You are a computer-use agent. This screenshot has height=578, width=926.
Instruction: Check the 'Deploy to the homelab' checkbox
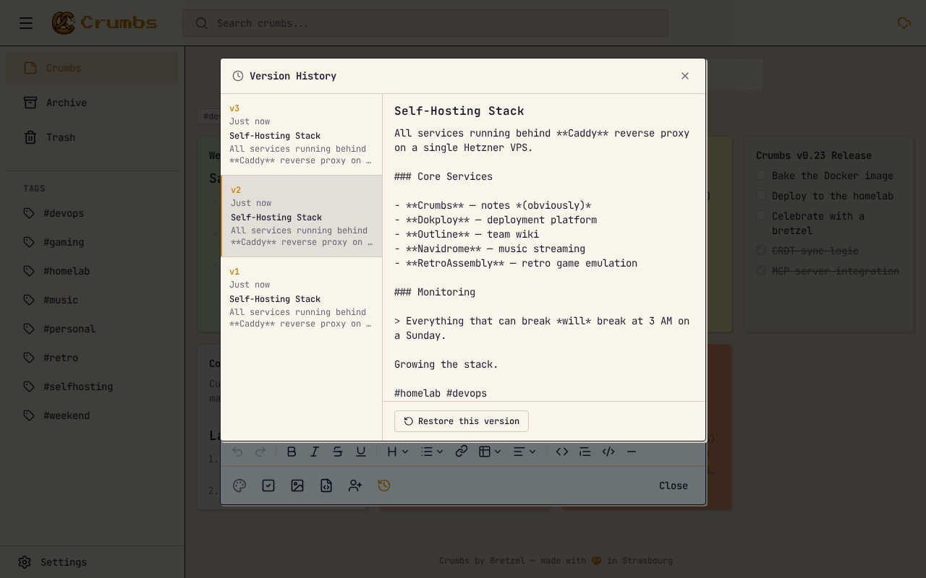pyautogui.click(x=761, y=196)
